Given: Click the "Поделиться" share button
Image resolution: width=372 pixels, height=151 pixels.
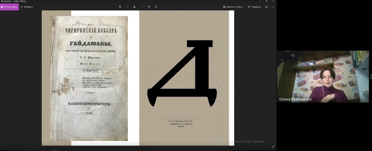Looking at the screenshot, I should pyautogui.click(x=254, y=6).
